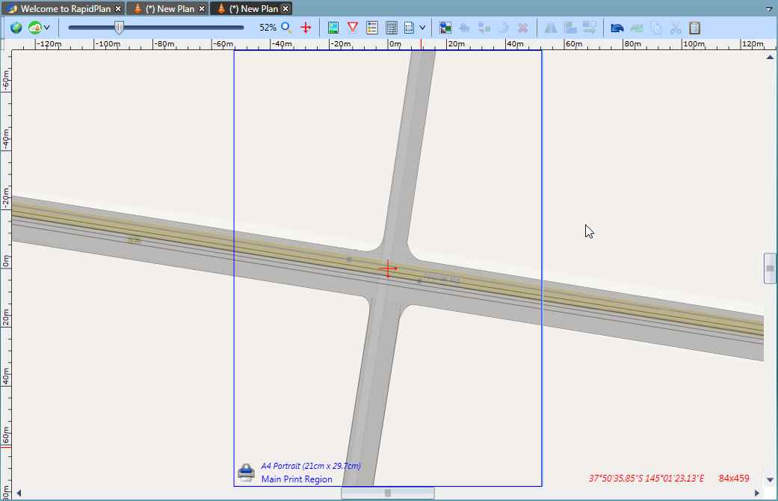
Task: Click the 52% zoom percentage value
Action: click(x=268, y=28)
